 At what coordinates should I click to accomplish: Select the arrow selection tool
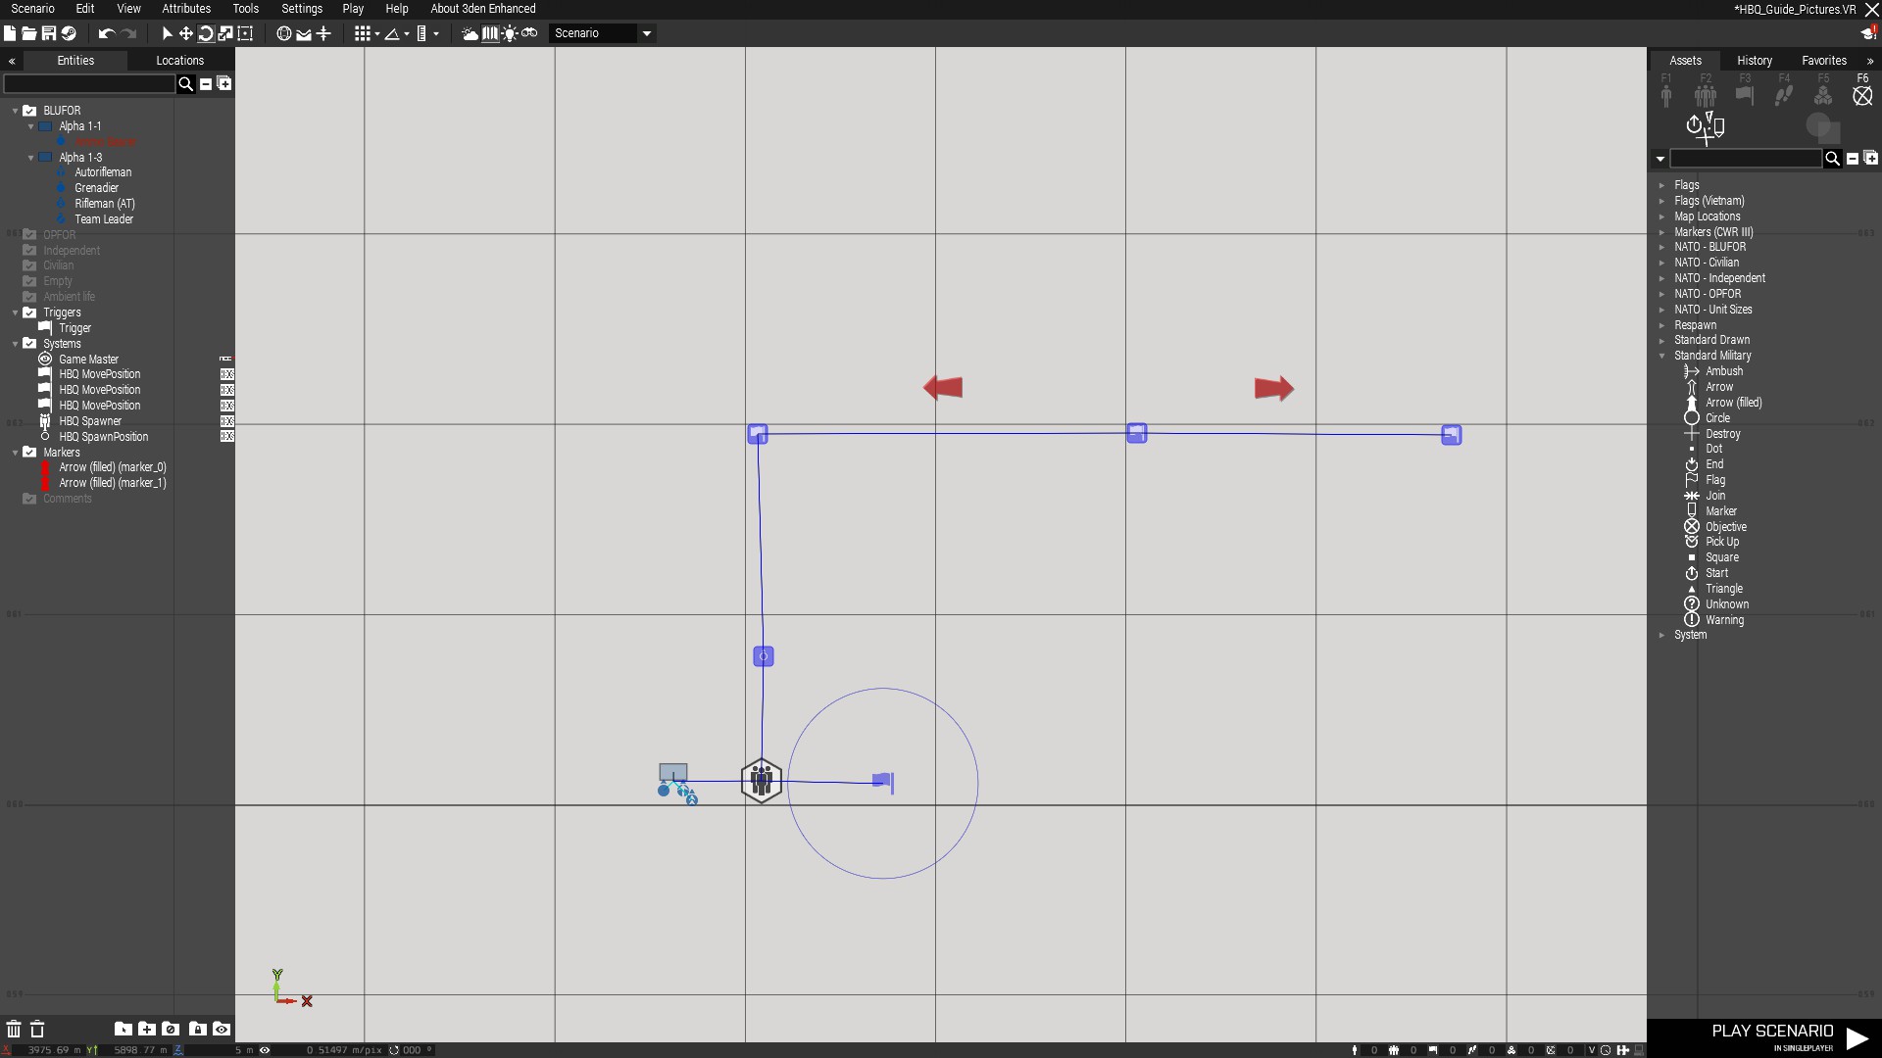(167, 33)
